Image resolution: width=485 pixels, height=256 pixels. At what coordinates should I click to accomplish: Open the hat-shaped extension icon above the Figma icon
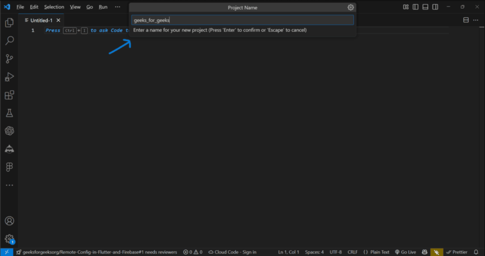[9, 149]
